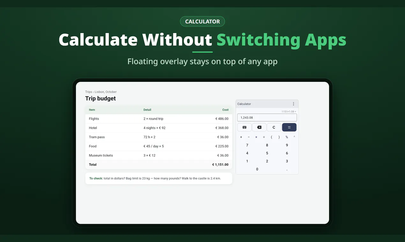This screenshot has width=405, height=242.
Task: Click the Detail column header
Action: (x=147, y=110)
